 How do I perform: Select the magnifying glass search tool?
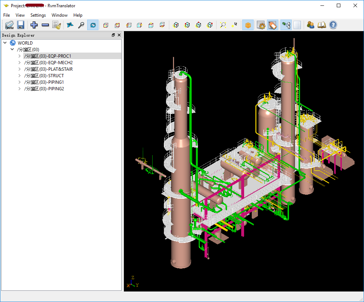click(81, 25)
